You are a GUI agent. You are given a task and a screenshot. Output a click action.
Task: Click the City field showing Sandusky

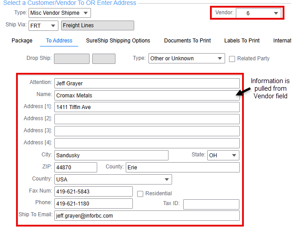click(111, 155)
